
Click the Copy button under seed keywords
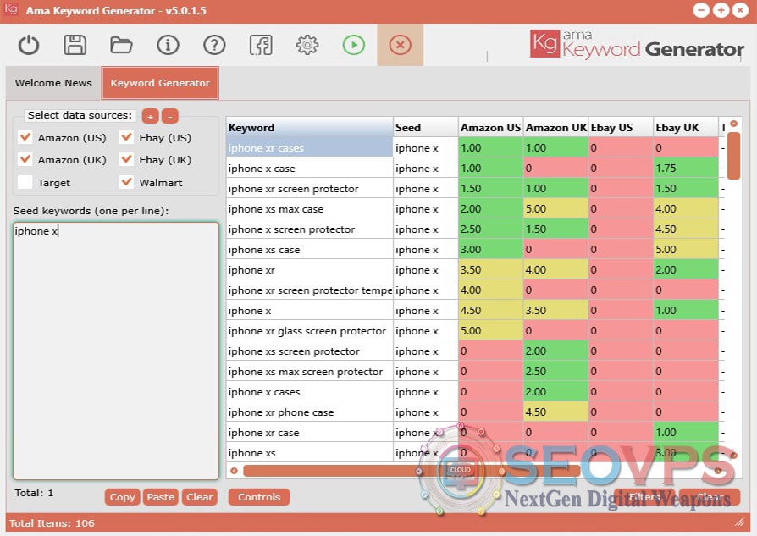coord(122,497)
